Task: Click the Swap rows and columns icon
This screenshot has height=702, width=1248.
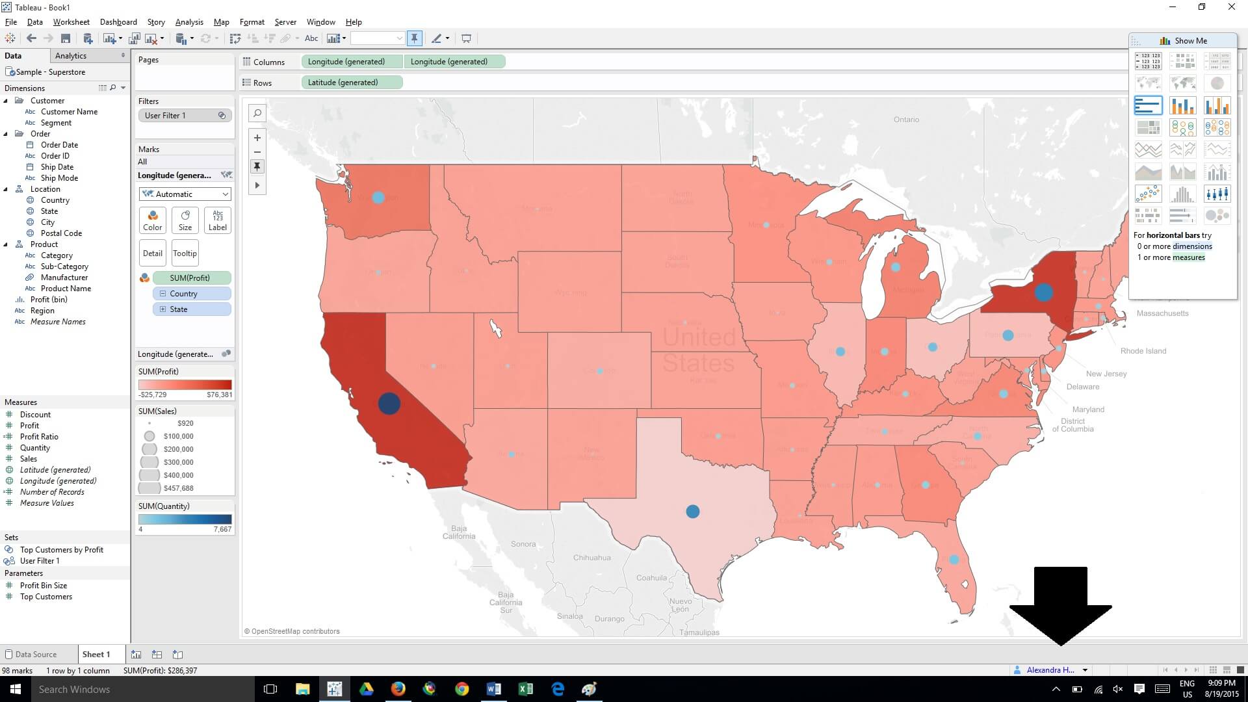Action: (235, 39)
